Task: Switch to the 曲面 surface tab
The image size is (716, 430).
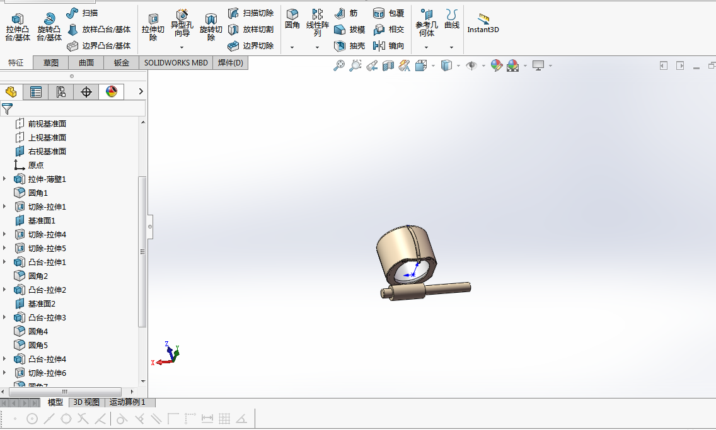Action: point(86,63)
